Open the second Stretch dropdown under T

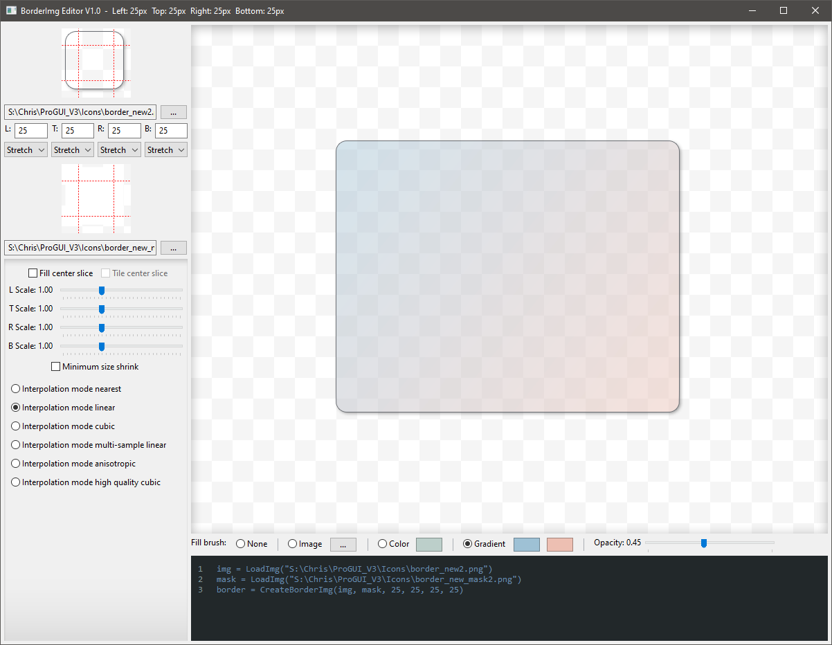(x=73, y=149)
